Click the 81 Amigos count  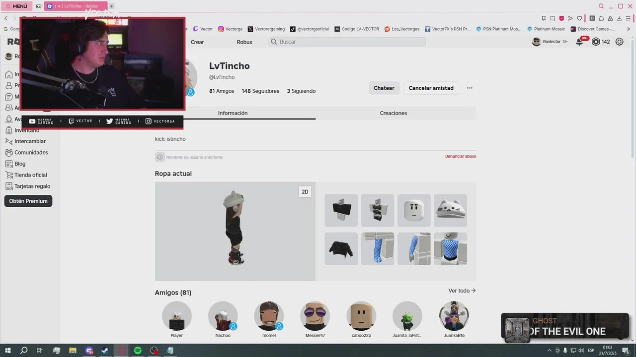222,91
